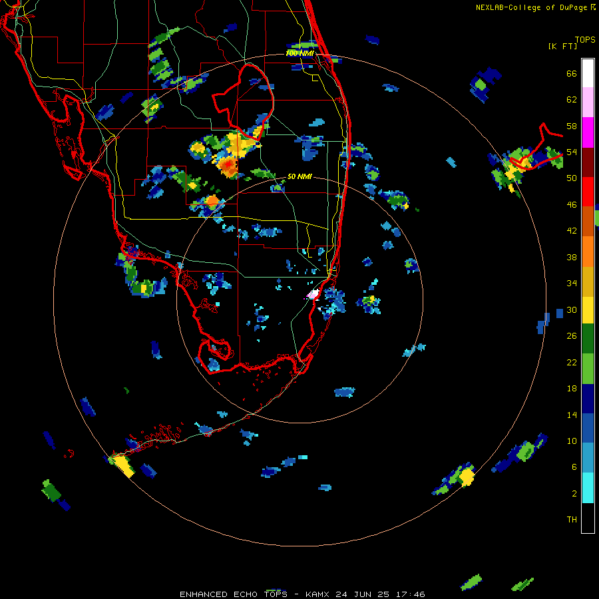Image resolution: width=599 pixels, height=599 pixels.
Task: Pick the bright red legend swatch
Action: coord(588,192)
